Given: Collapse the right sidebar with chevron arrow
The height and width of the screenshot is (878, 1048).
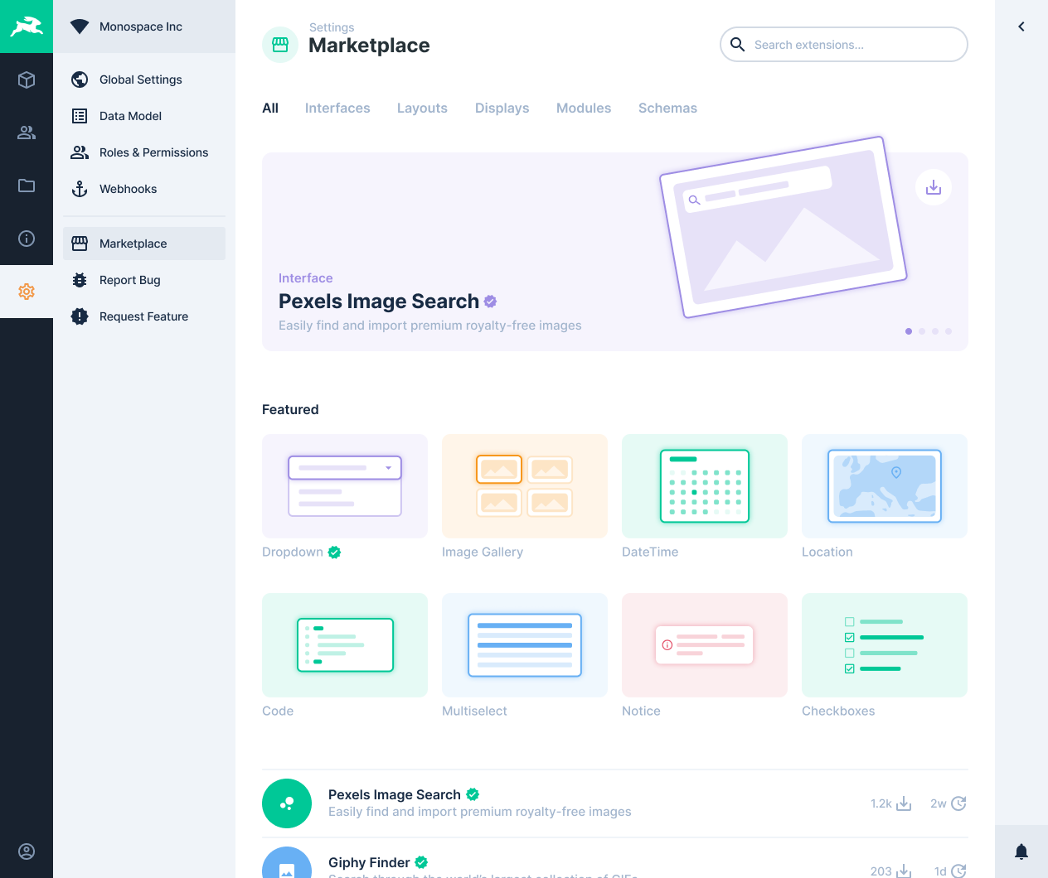Looking at the screenshot, I should tap(1021, 27).
